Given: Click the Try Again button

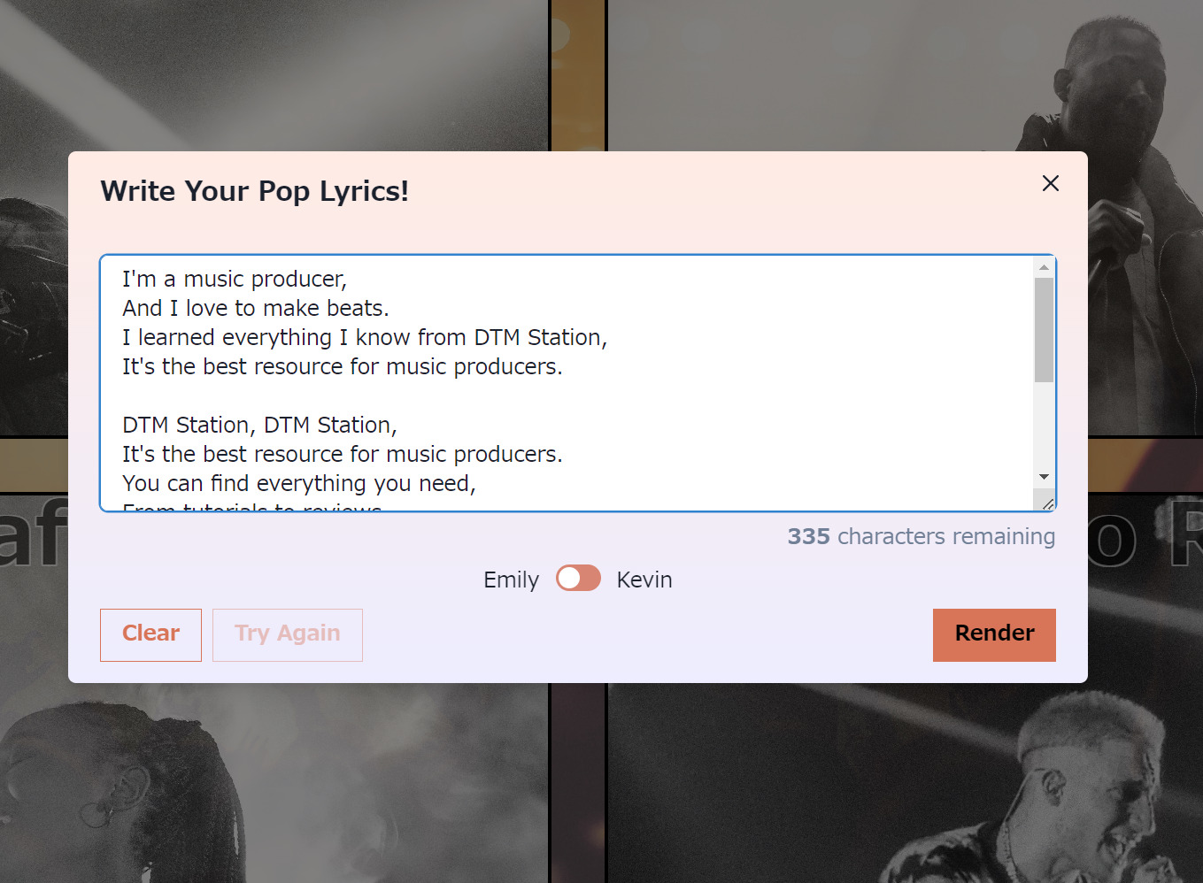Looking at the screenshot, I should pos(288,634).
